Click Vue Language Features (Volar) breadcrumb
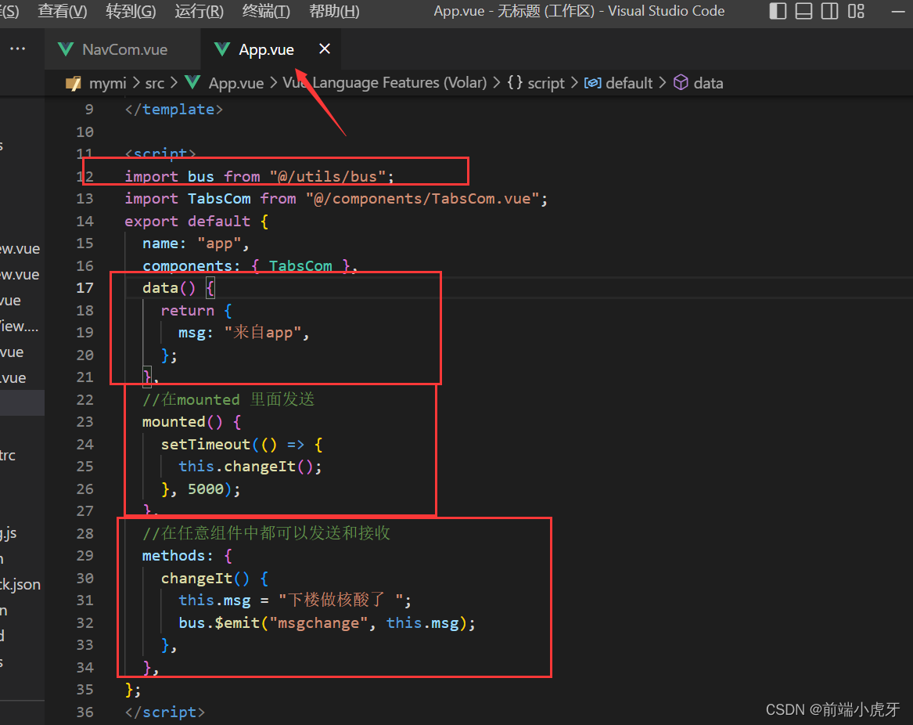 (384, 83)
